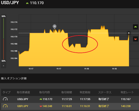Click the 購入オプション詳細 section header
The width and height of the screenshot is (139, 111).
point(14,78)
